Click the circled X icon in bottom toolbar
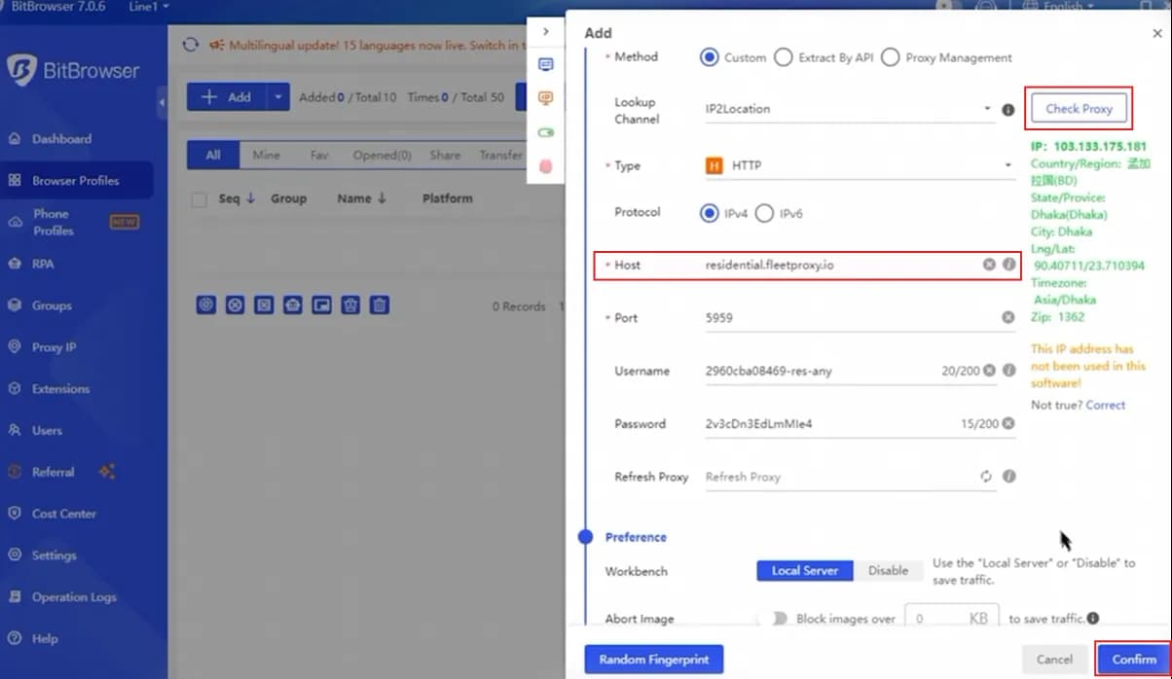The height and width of the screenshot is (679, 1172). click(x=235, y=305)
